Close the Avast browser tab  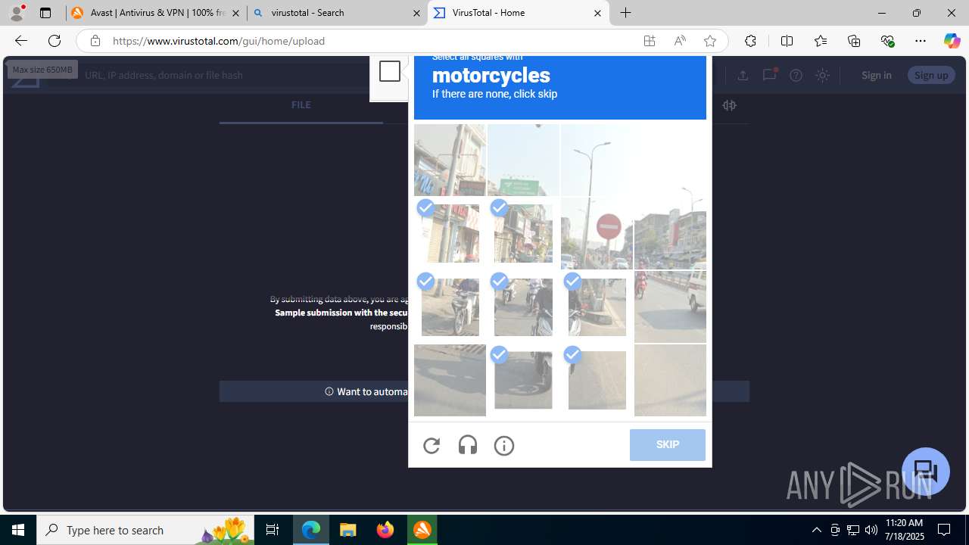235,13
